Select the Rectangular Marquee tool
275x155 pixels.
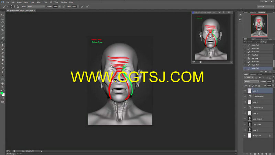[2, 19]
